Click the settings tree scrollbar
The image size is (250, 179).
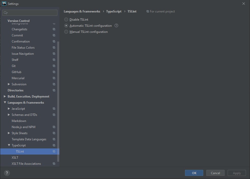click(x=58, y=102)
